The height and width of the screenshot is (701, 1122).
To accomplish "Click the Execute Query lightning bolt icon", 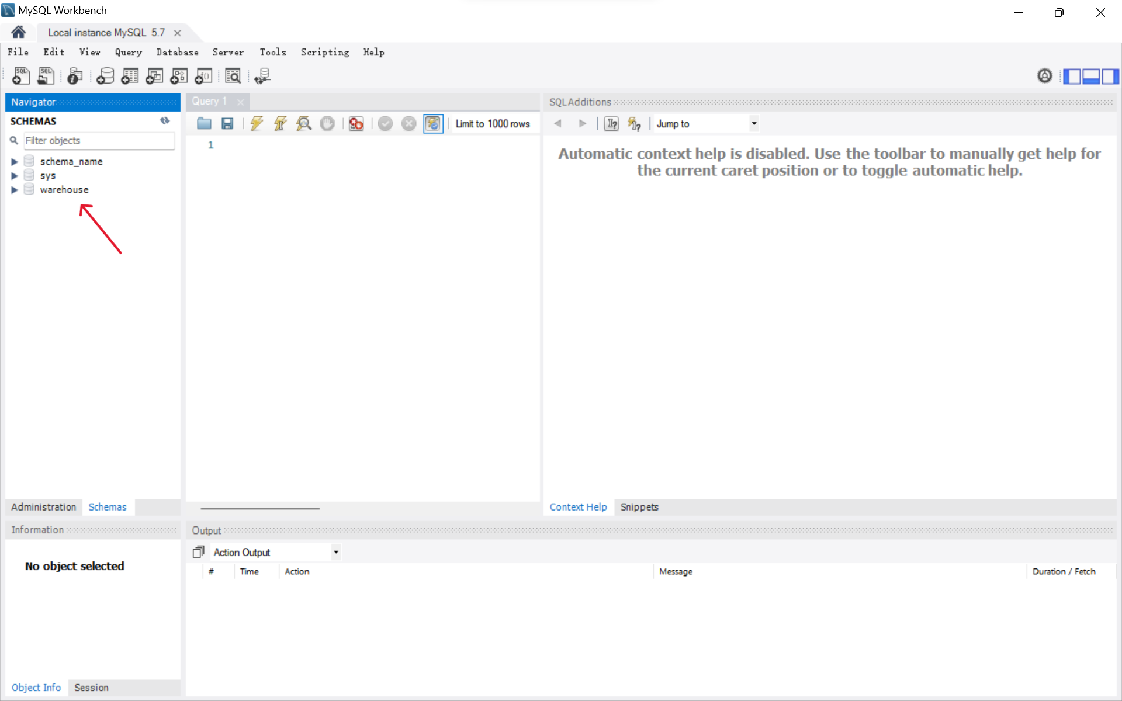I will [x=257, y=123].
